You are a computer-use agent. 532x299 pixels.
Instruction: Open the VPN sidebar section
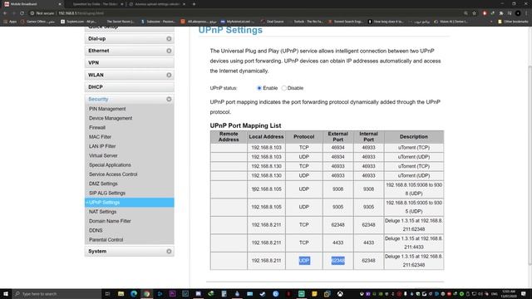[130, 63]
